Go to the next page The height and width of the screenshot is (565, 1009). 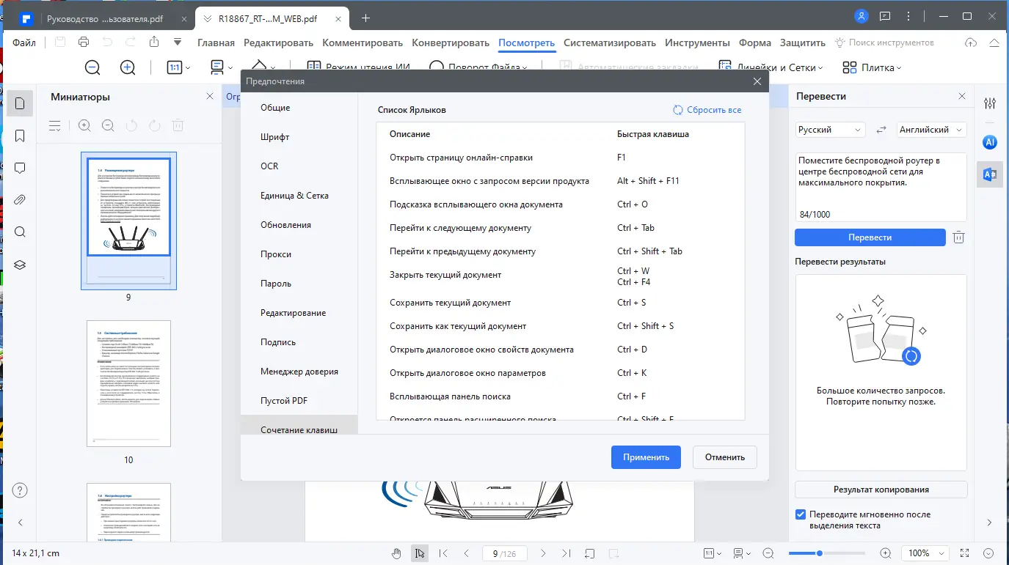coord(543,553)
